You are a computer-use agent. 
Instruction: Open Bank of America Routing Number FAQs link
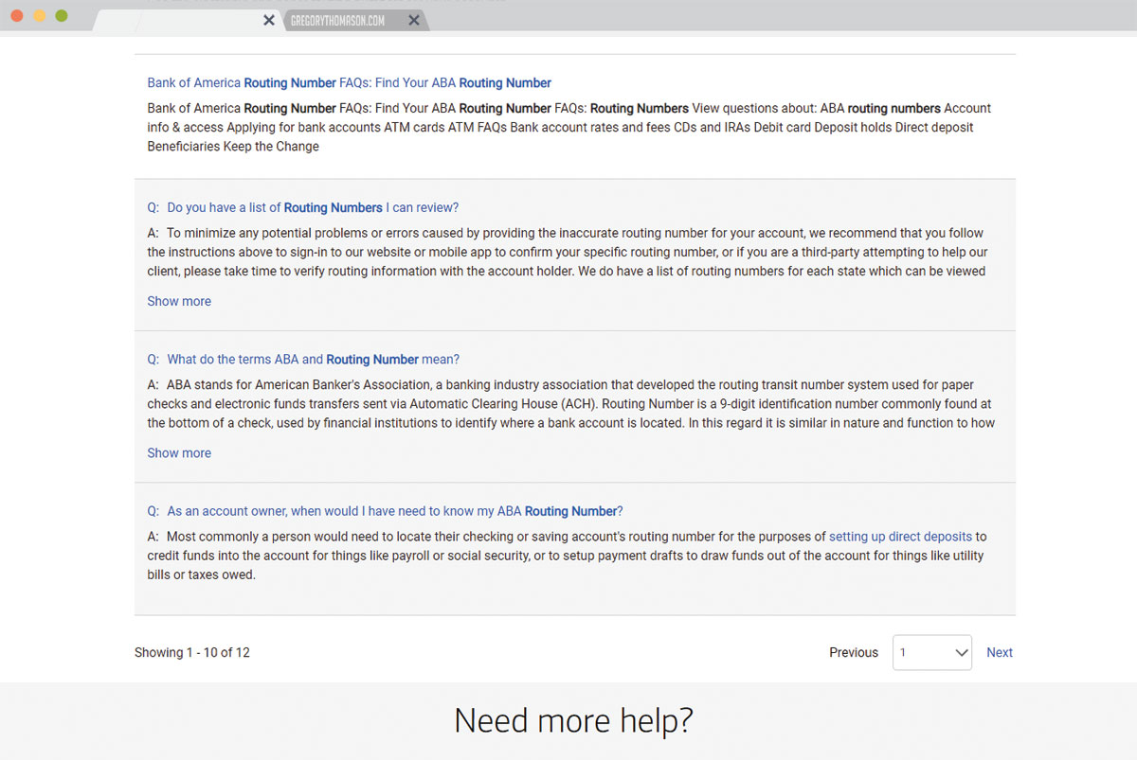click(x=349, y=83)
